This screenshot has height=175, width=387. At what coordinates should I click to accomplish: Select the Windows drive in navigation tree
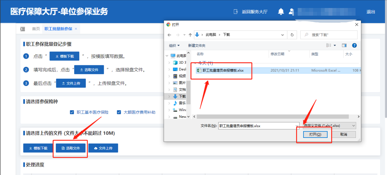tap(180, 110)
